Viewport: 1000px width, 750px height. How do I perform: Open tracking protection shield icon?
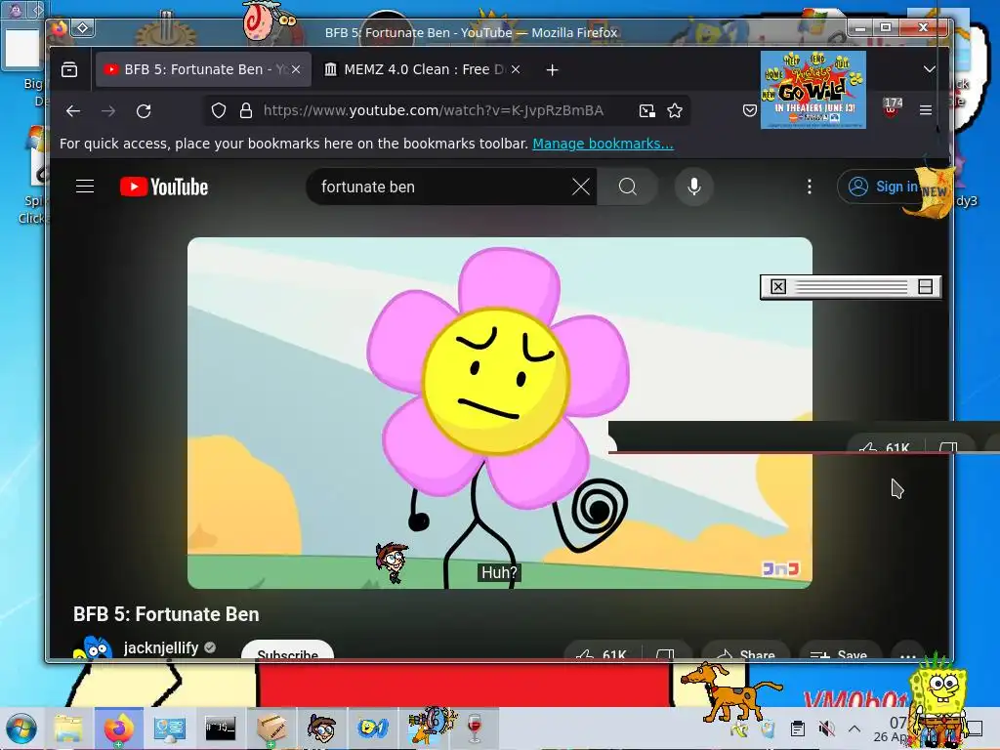(x=219, y=111)
